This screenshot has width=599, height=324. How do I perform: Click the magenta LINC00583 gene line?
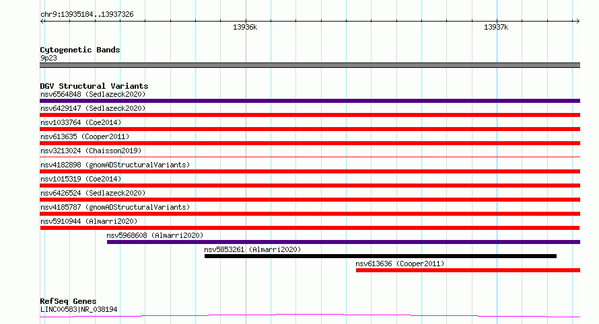tap(310, 316)
